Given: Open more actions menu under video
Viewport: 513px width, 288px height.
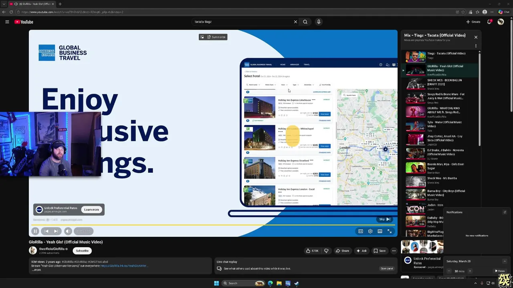Looking at the screenshot, I should coord(394,251).
